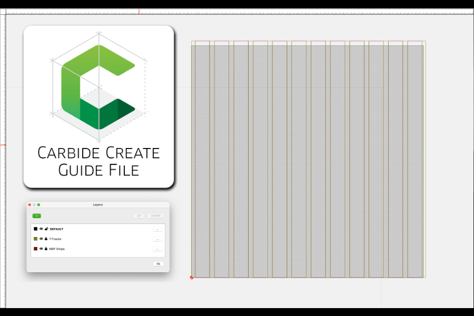The height and width of the screenshot is (316, 474).
Task: Move the layer up with the UP button
Action: click(139, 216)
